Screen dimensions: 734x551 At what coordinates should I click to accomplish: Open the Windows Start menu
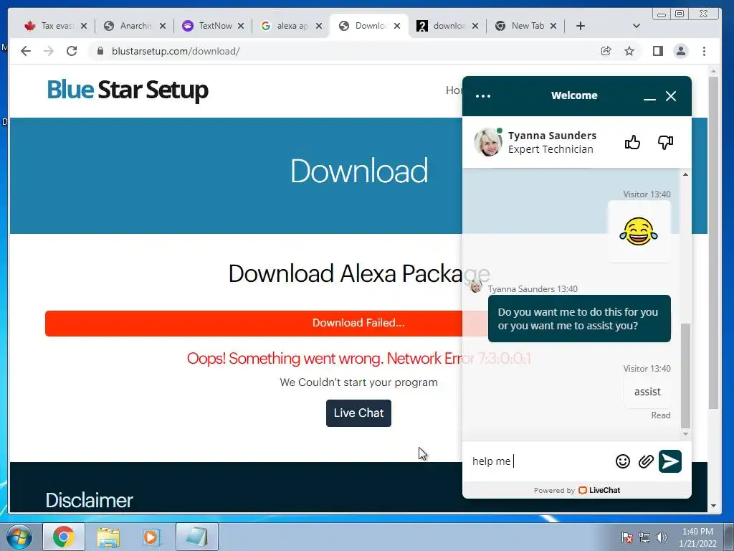19,537
